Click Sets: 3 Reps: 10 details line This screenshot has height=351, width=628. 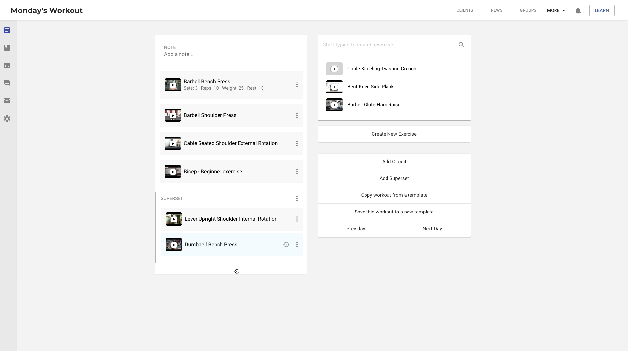click(224, 88)
